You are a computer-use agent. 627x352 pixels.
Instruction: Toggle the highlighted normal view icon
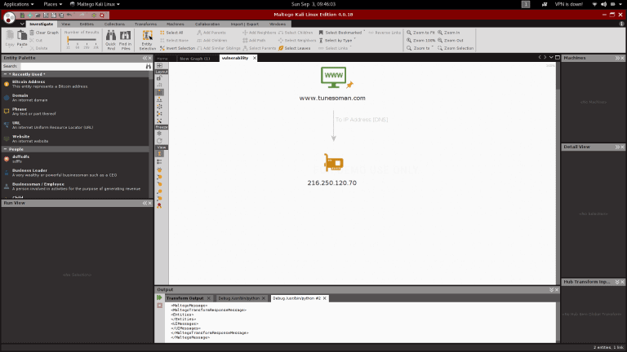coord(159,154)
